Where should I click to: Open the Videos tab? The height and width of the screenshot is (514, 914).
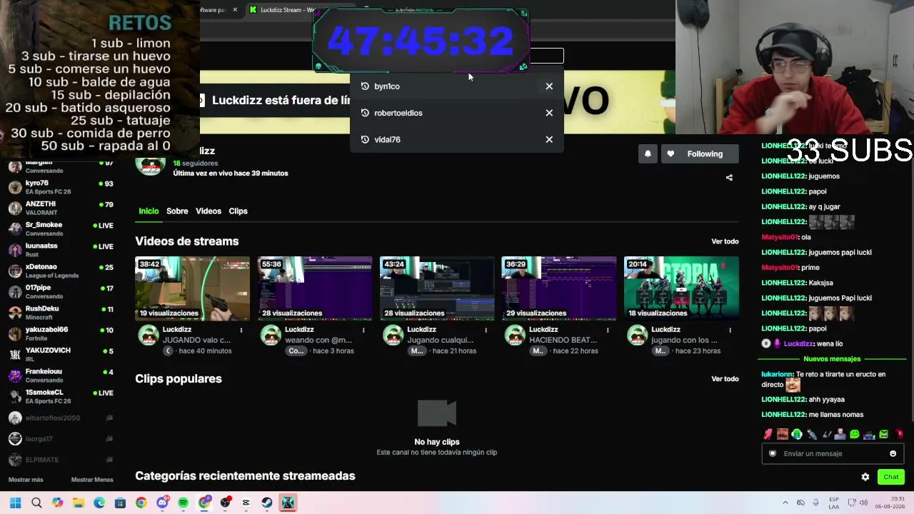coord(209,211)
